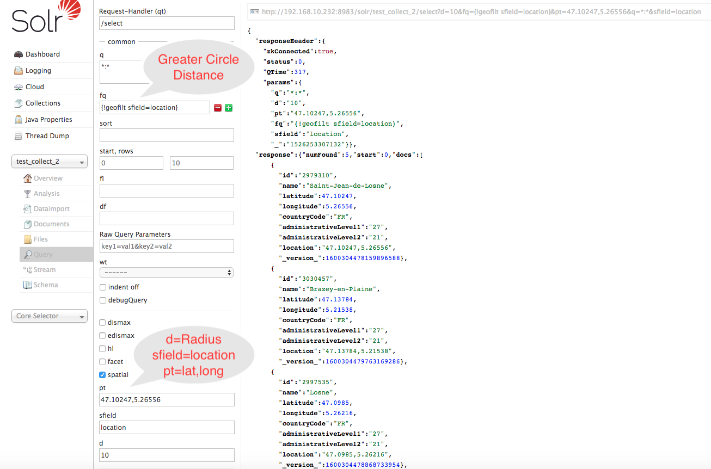Enable the debugQuery checkbox
The height and width of the screenshot is (469, 711).
point(103,300)
